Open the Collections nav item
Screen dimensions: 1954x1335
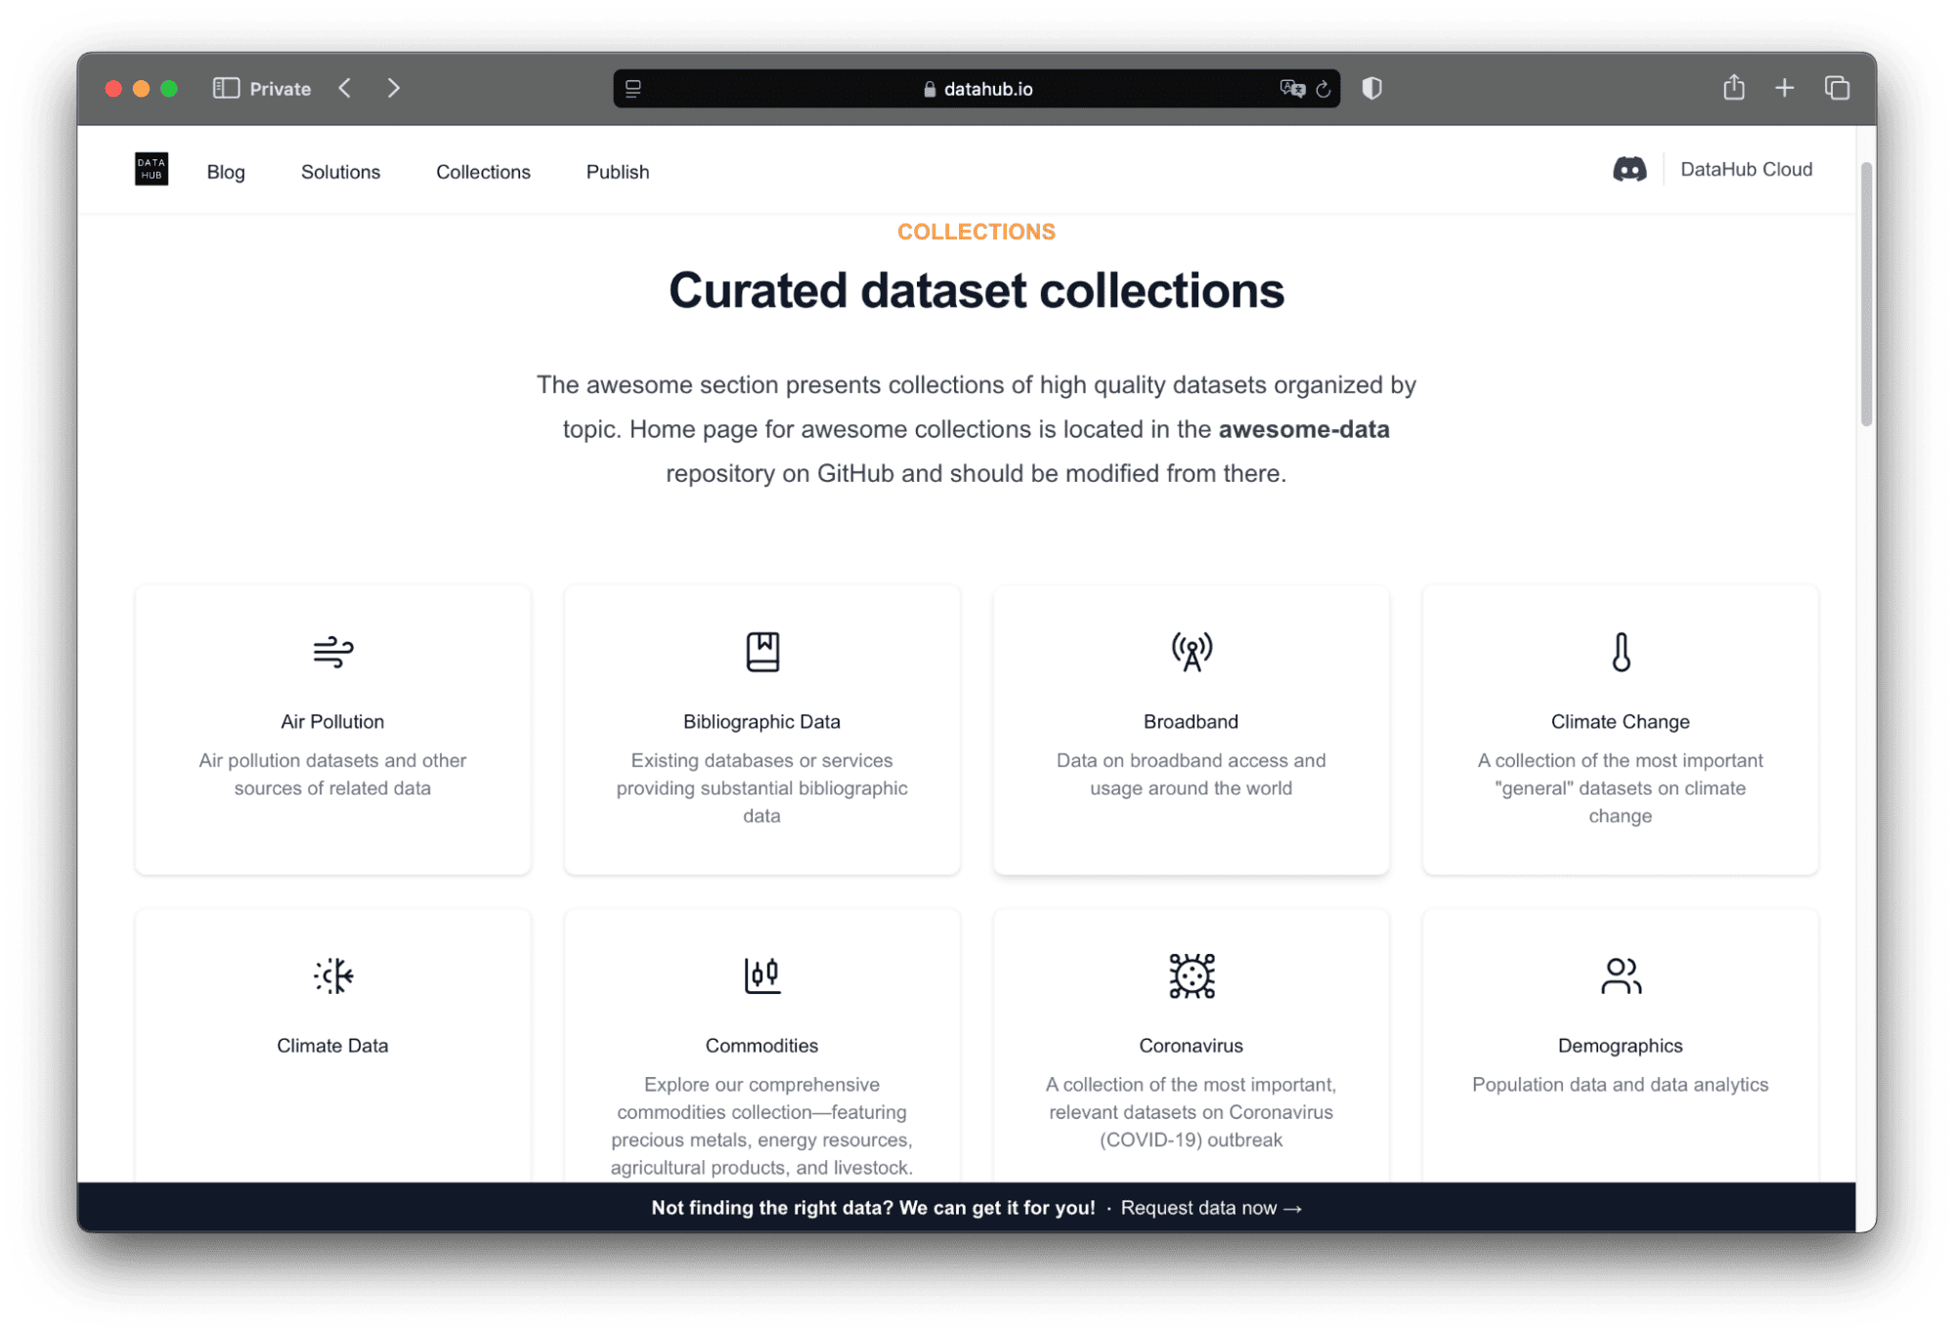click(483, 172)
